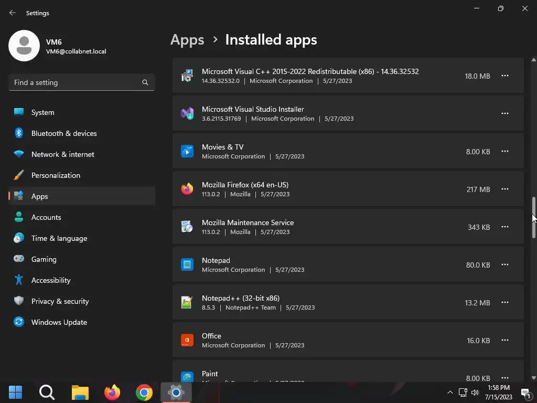
Task: Click the Find a setting search field
Action: pyautogui.click(x=81, y=82)
